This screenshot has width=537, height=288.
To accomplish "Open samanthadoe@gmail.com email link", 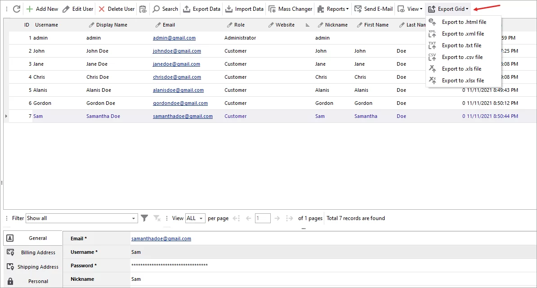I will click(161, 238).
